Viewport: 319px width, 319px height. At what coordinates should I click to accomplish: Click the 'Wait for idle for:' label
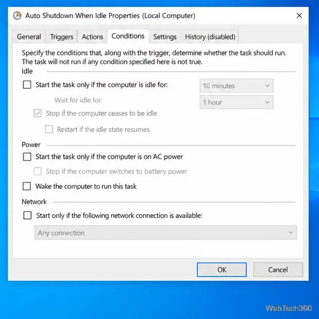(79, 100)
